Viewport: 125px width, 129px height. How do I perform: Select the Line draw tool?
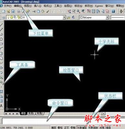tap(1, 25)
